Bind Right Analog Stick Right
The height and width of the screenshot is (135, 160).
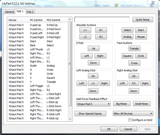point(145,83)
